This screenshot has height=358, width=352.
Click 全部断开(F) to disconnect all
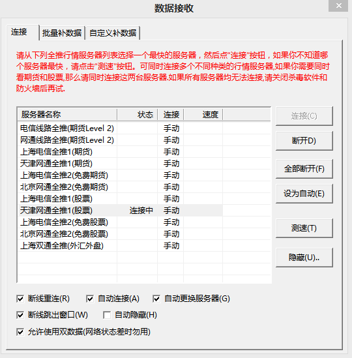304,169
